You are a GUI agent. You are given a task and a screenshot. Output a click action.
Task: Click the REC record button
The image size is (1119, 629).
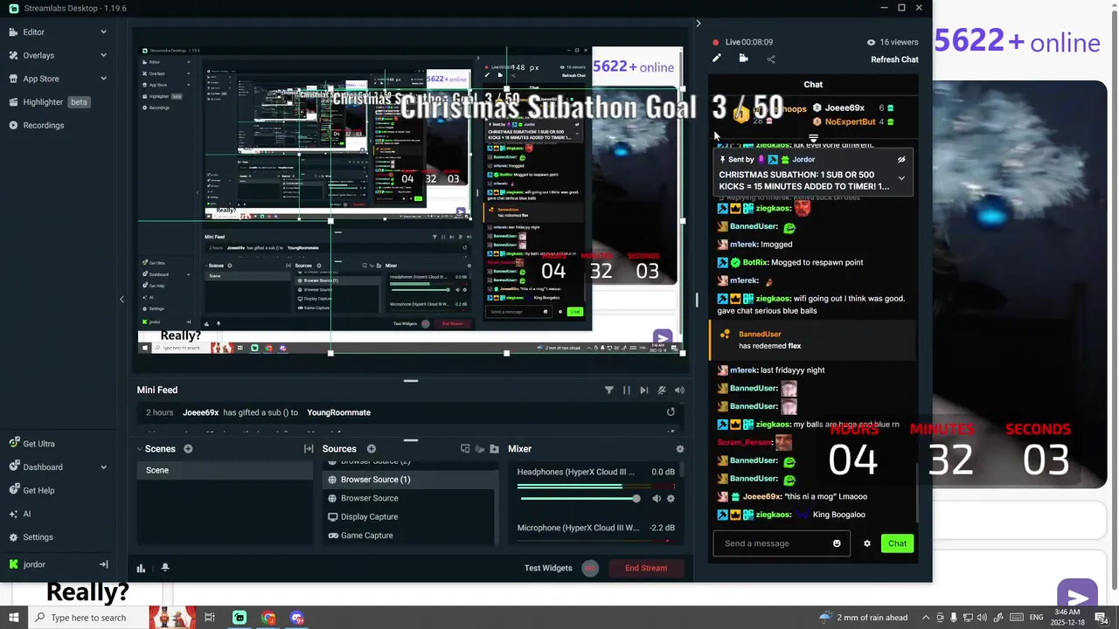coord(590,568)
